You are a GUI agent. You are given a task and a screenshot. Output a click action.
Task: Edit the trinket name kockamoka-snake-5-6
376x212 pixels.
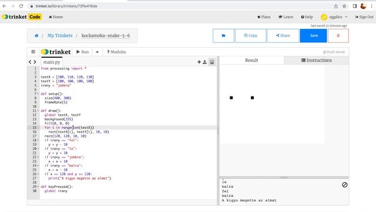(x=106, y=35)
